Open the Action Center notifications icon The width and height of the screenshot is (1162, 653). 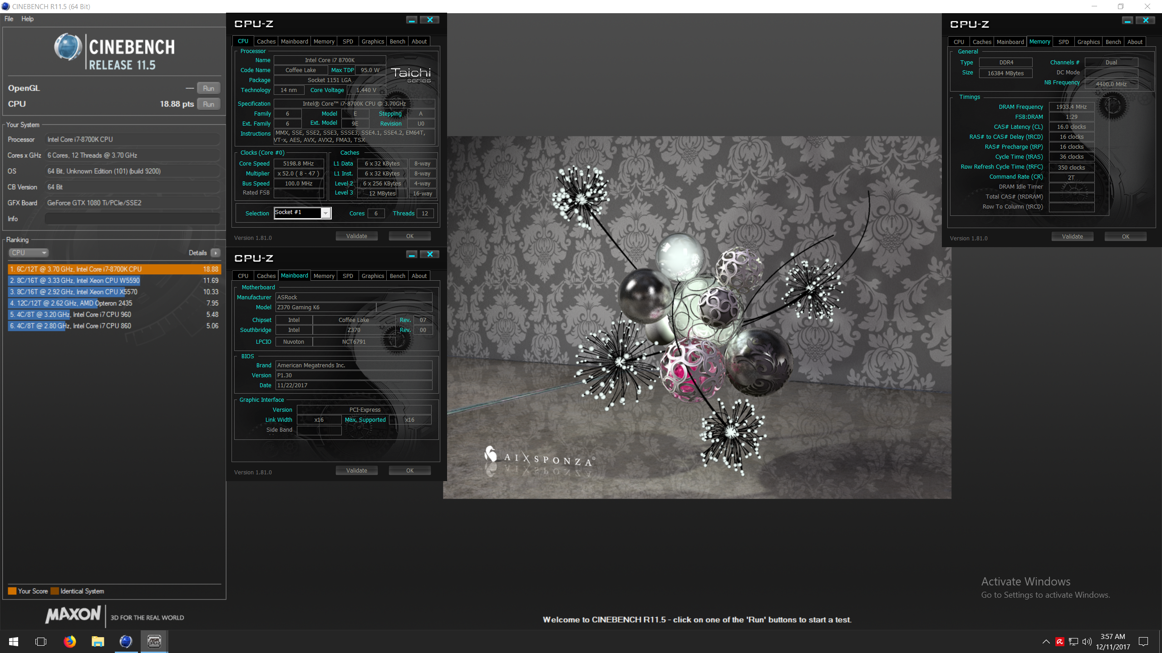click(x=1144, y=642)
